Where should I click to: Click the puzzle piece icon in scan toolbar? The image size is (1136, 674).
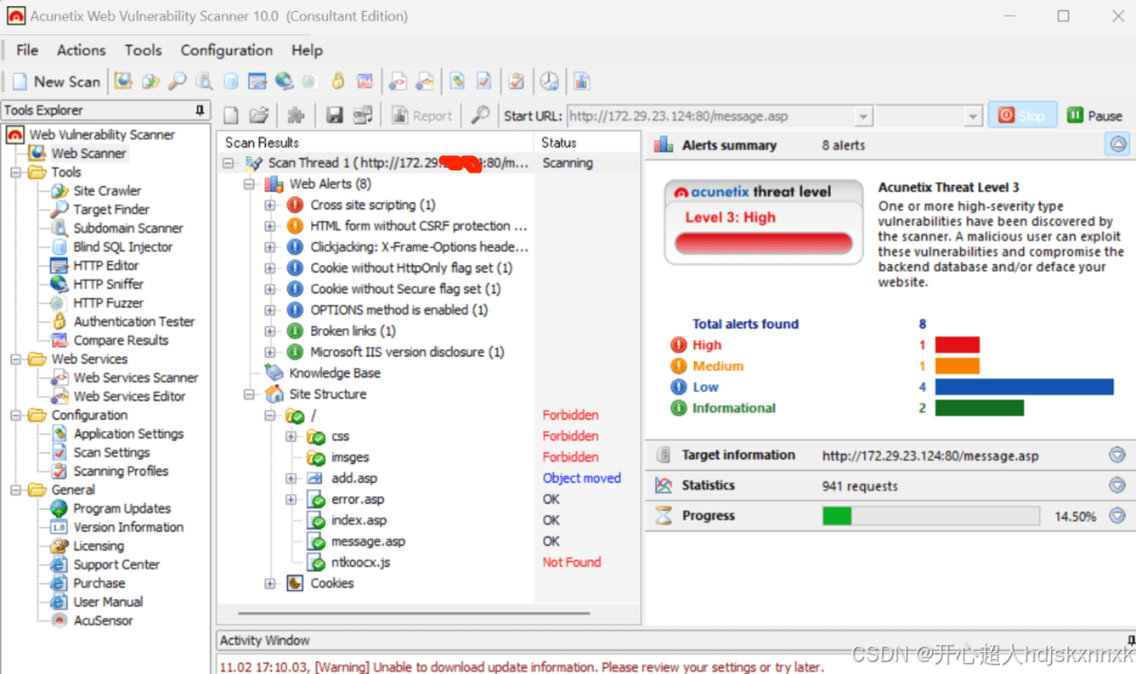(x=295, y=116)
